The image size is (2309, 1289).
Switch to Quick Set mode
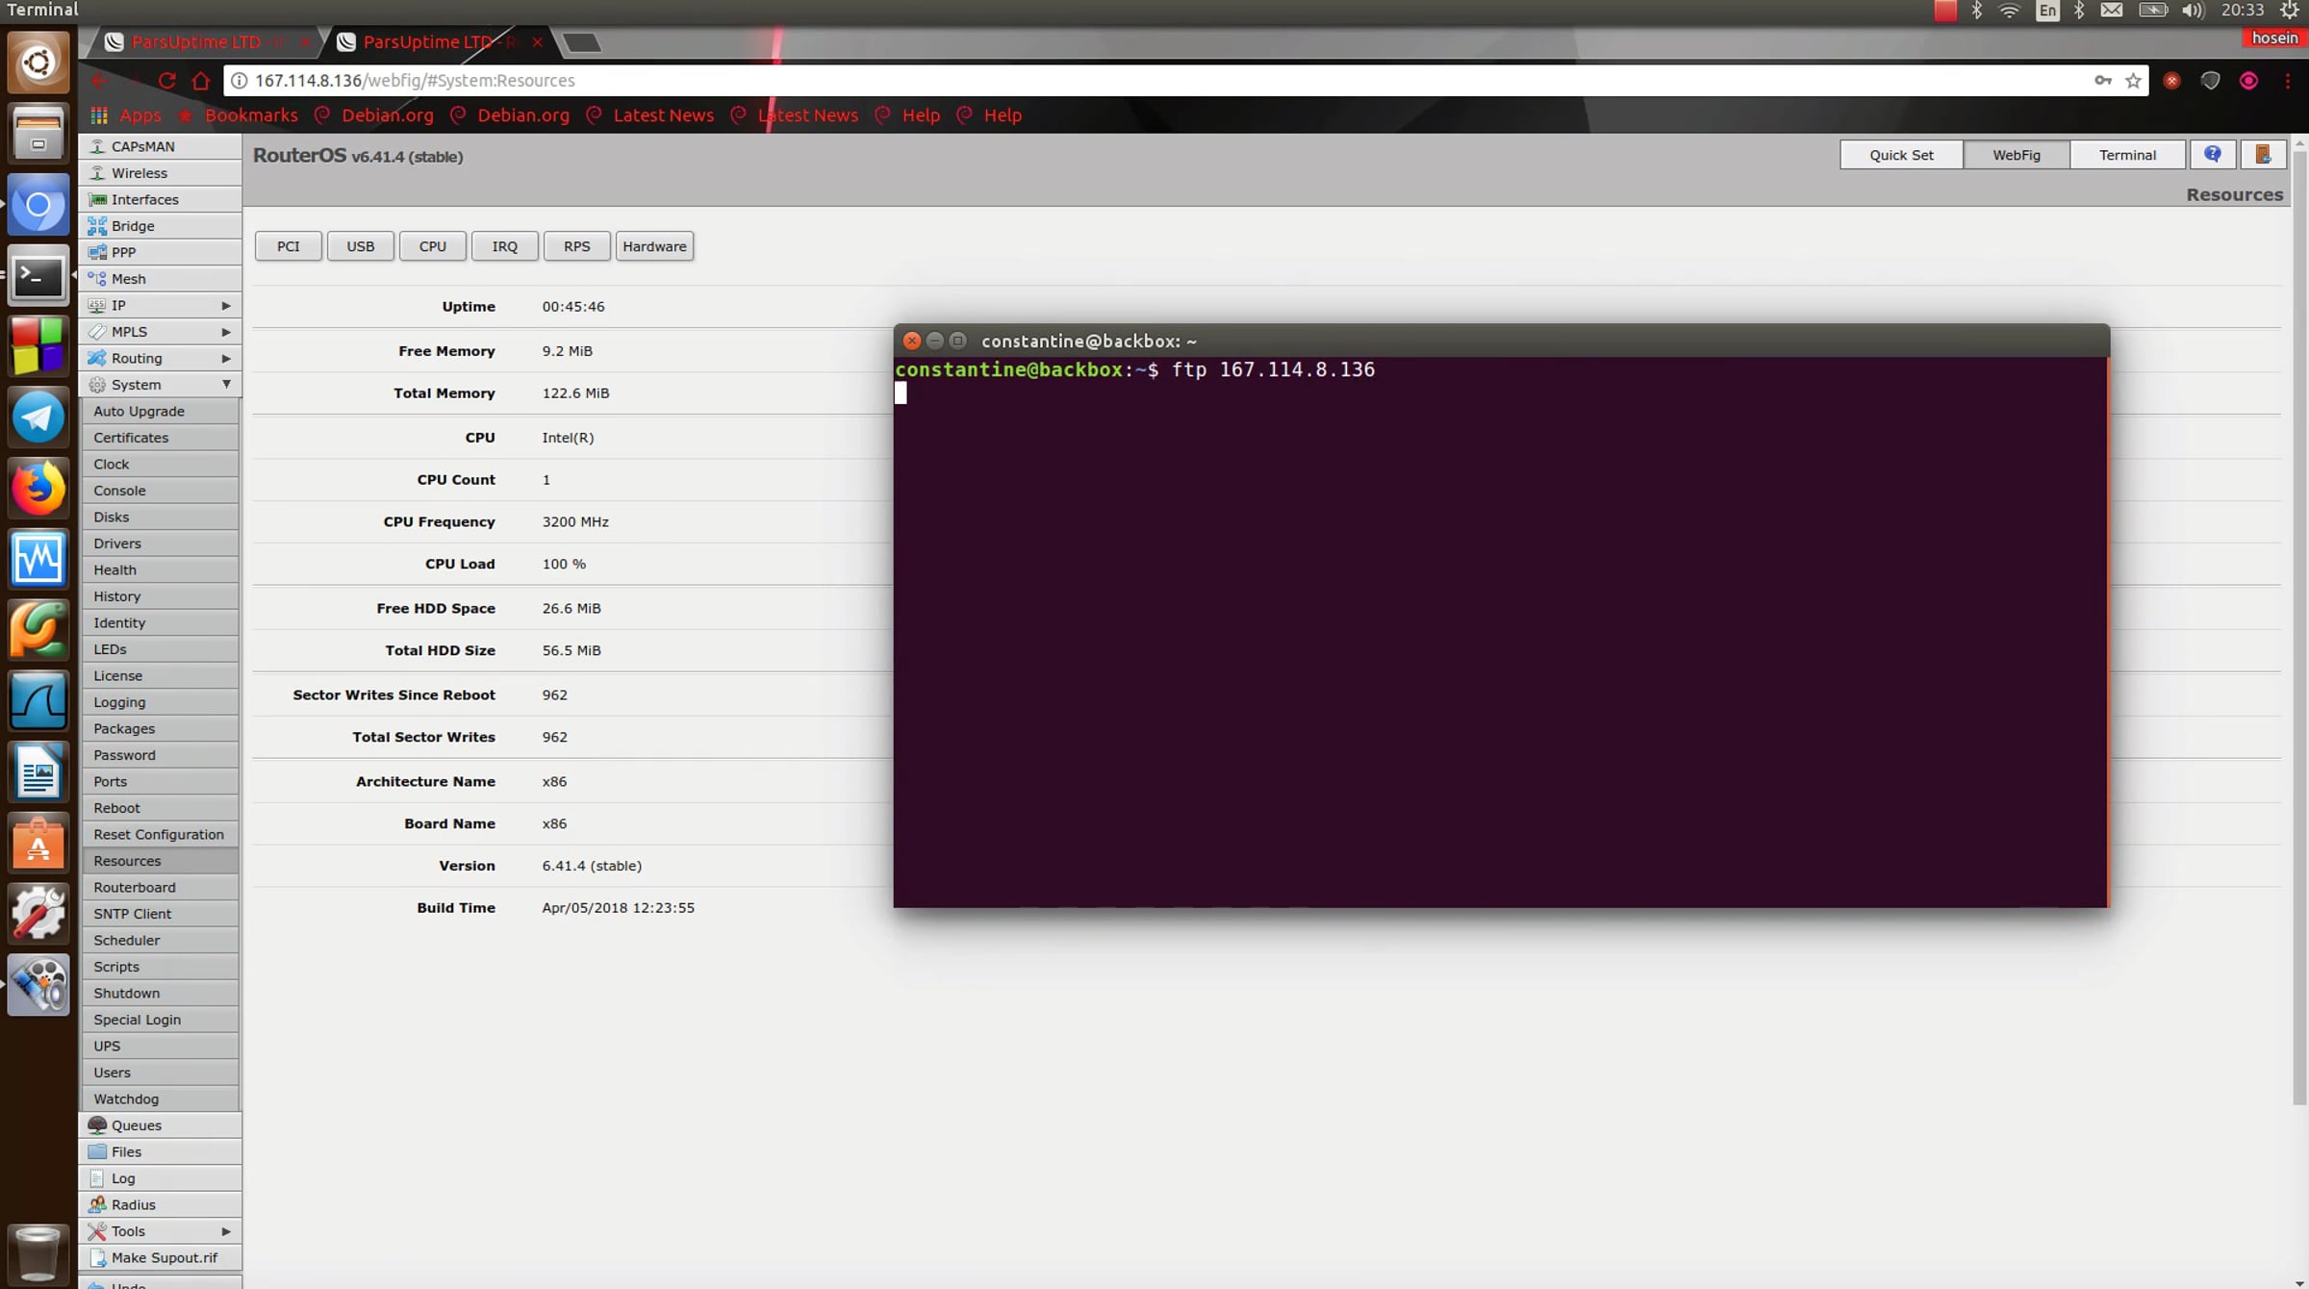click(x=1901, y=155)
